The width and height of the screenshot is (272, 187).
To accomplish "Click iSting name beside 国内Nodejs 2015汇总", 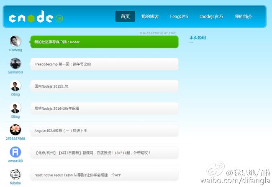I will (x=15, y=94).
